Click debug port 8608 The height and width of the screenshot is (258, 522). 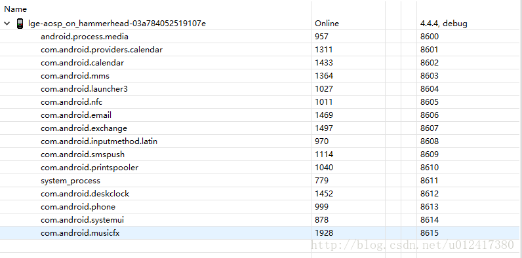(430, 141)
